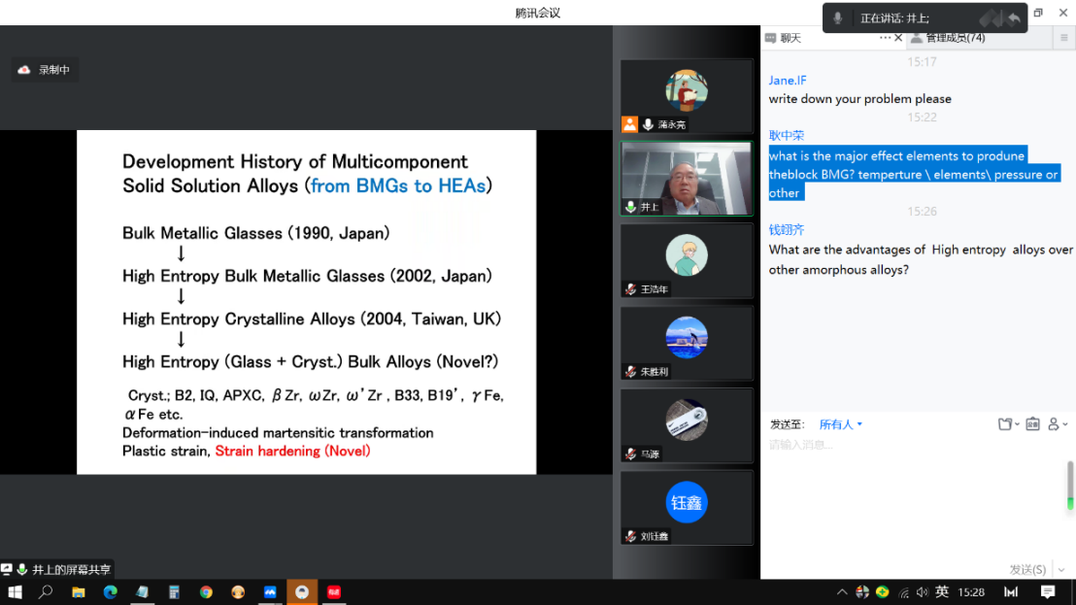This screenshot has height=605, width=1076.
Task: Open the chat permission person dropdown
Action: click(x=1058, y=424)
